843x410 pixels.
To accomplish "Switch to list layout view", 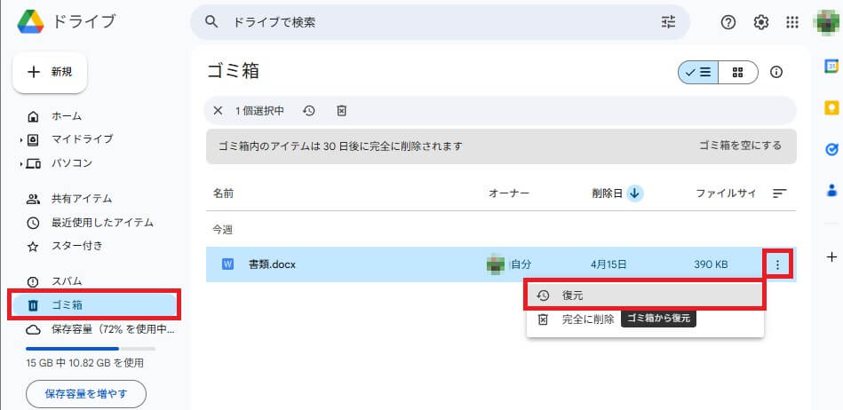I will 698,72.
